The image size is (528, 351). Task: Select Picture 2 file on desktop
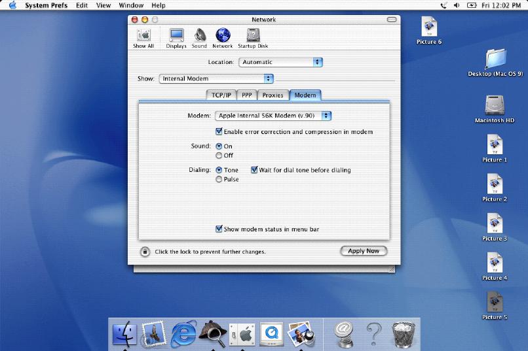click(x=495, y=188)
